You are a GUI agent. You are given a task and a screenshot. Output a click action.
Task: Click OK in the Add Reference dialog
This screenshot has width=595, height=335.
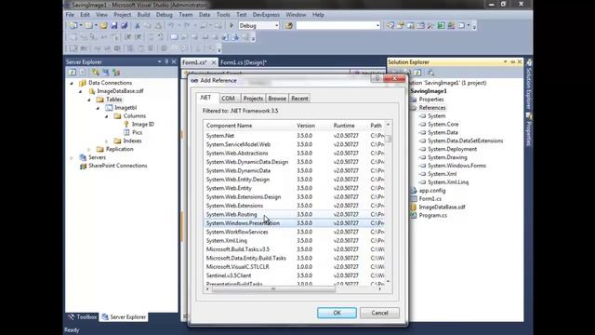[337, 313]
